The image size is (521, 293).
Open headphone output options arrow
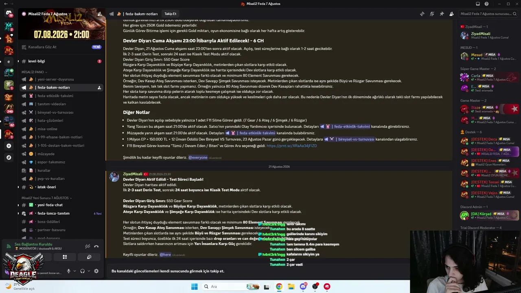click(x=88, y=271)
